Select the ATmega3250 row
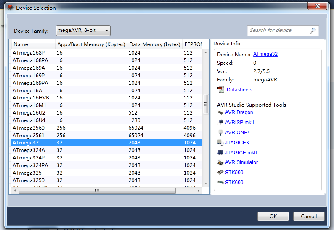This screenshot has height=230, width=334. click(x=106, y=180)
